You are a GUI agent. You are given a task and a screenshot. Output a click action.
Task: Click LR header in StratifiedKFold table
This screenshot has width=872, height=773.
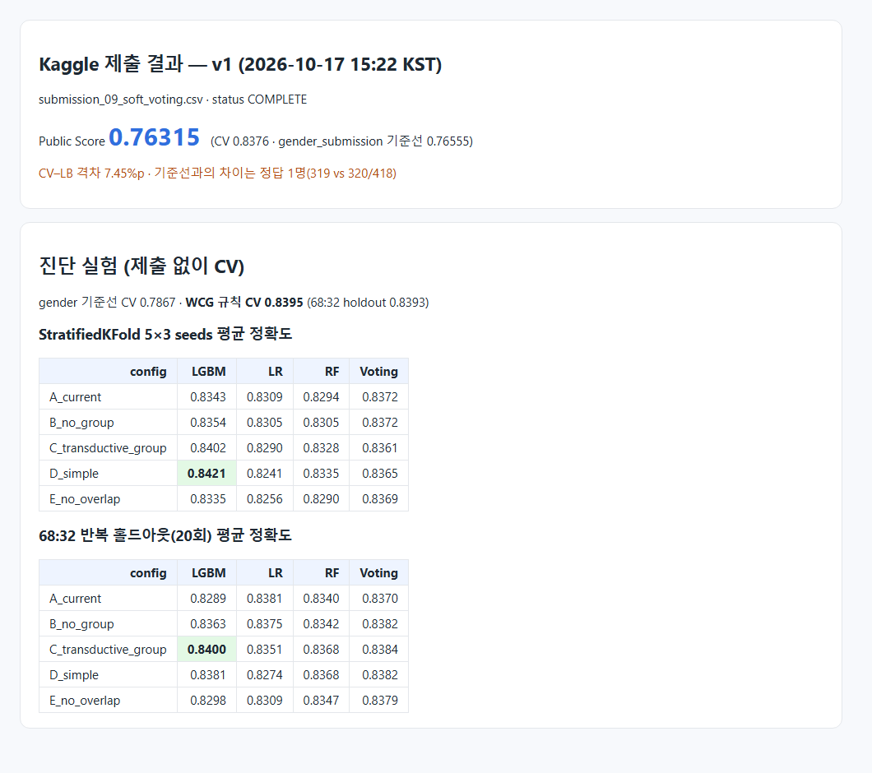(x=276, y=372)
